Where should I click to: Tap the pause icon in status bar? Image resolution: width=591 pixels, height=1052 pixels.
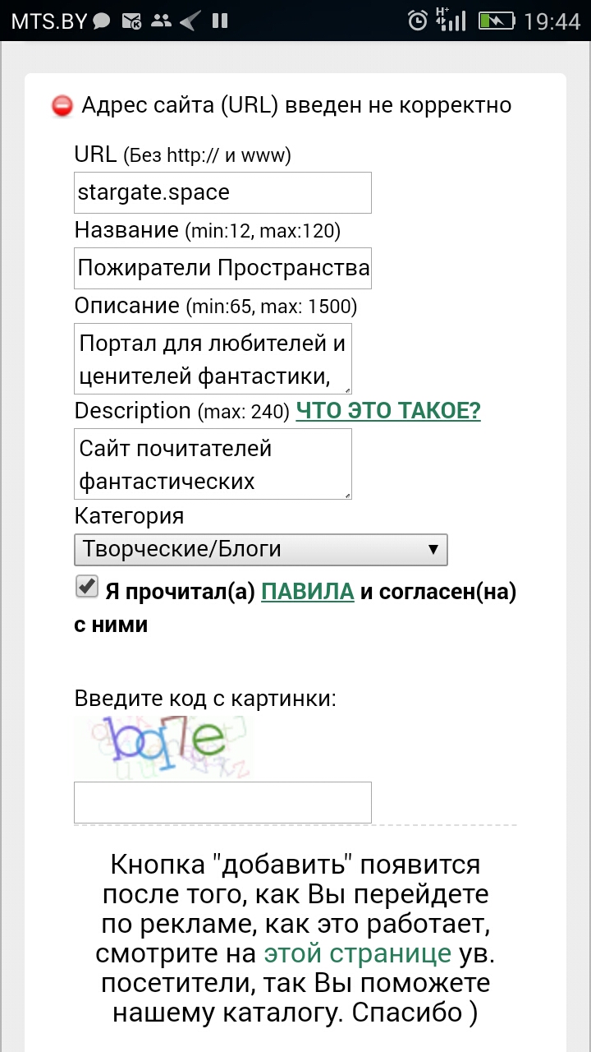click(219, 21)
